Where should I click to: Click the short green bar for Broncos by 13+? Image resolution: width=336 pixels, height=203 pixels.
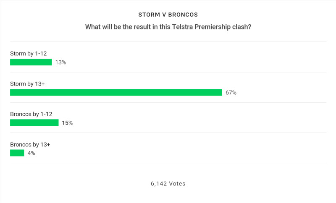pos(17,153)
